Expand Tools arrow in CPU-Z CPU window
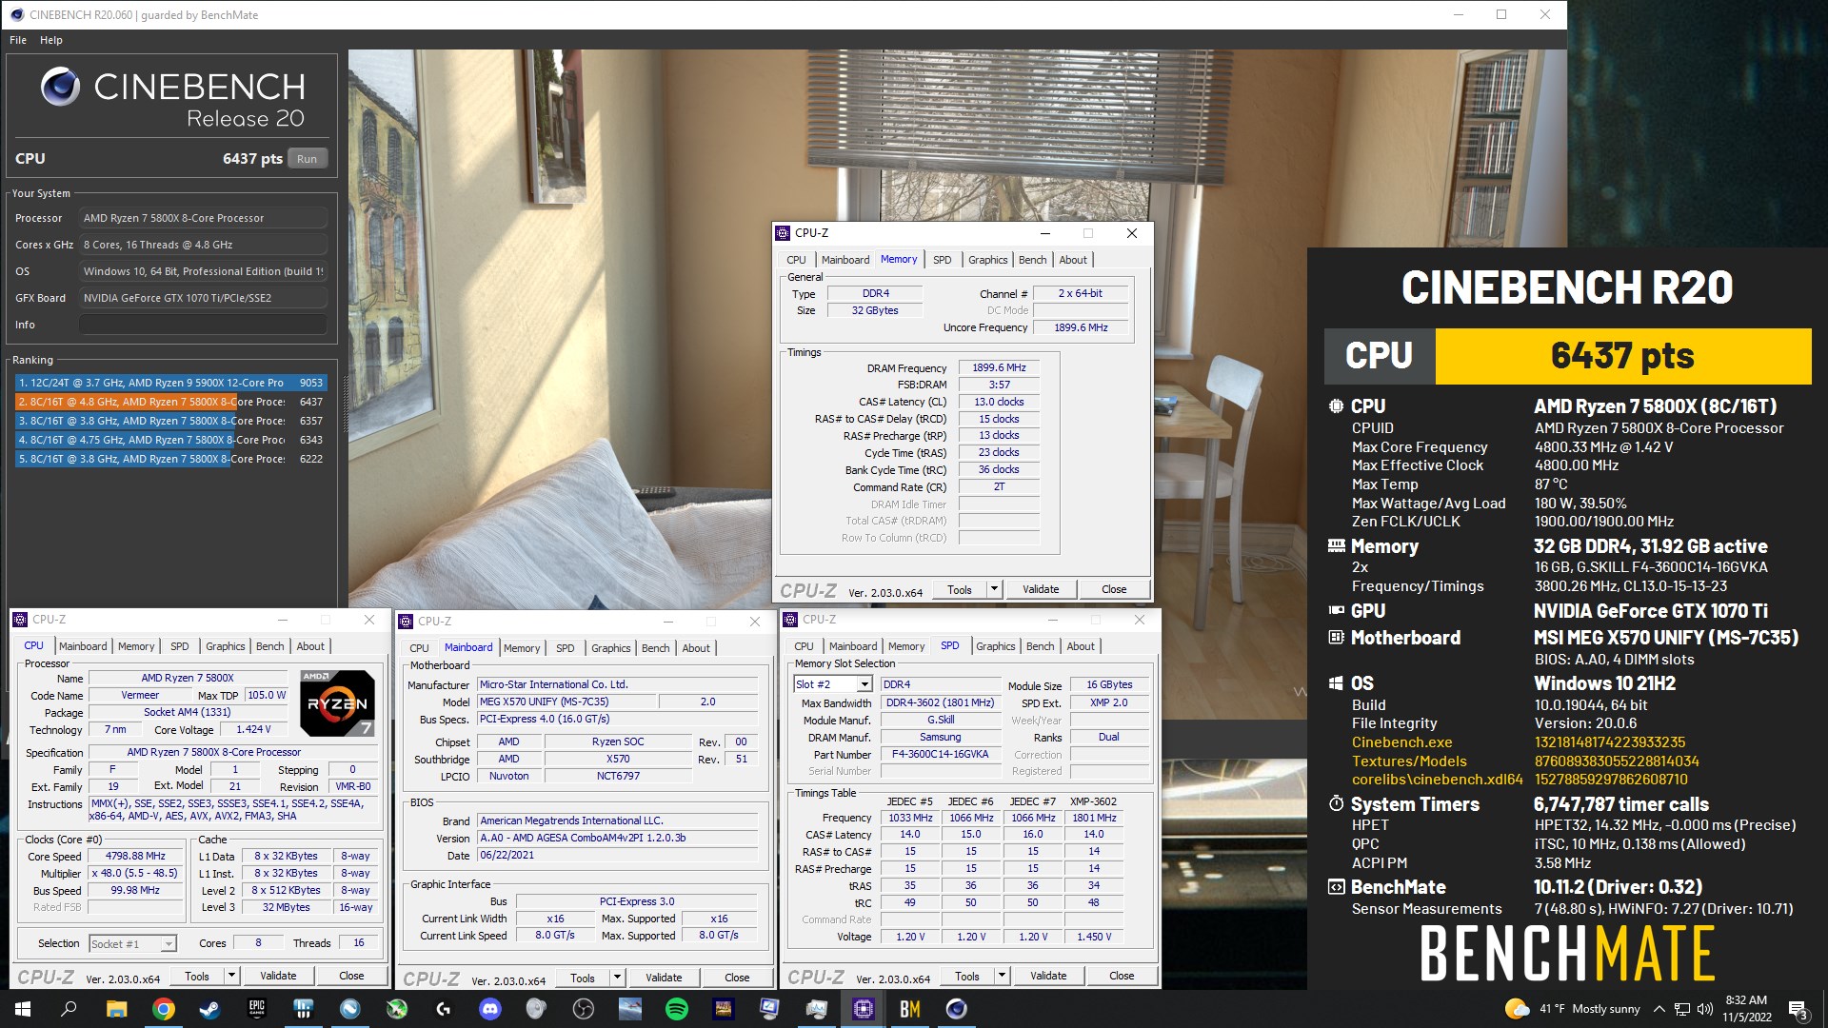Viewport: 1828px width, 1028px height. coord(231,976)
